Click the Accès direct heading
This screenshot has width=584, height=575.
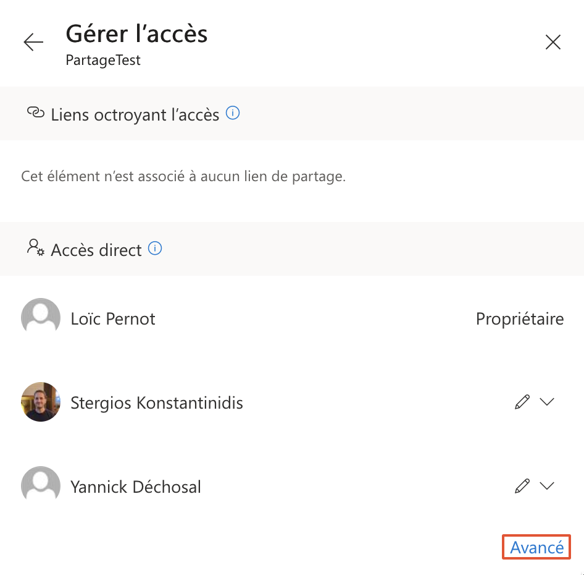pos(96,250)
